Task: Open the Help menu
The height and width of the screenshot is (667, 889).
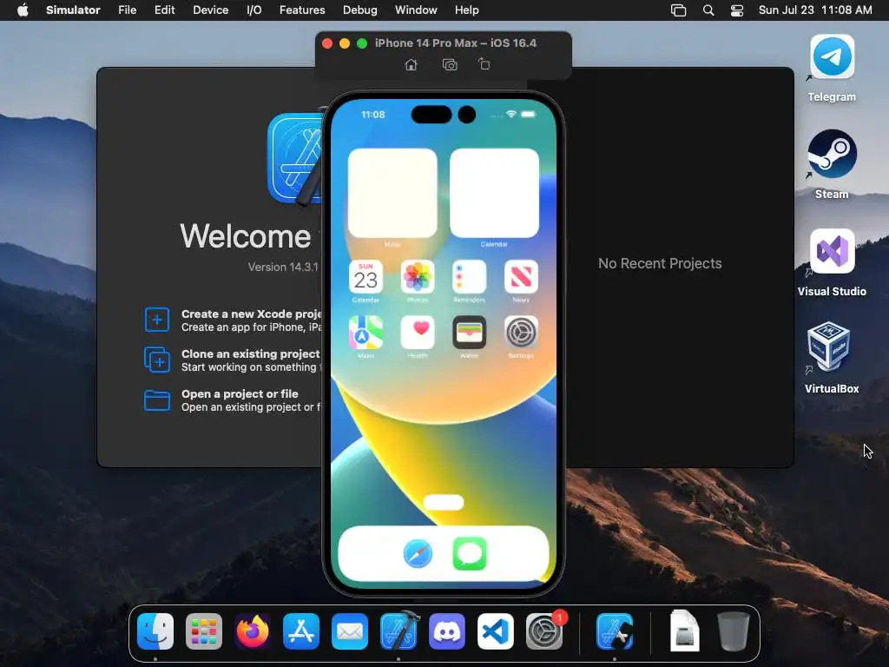Action: click(466, 10)
